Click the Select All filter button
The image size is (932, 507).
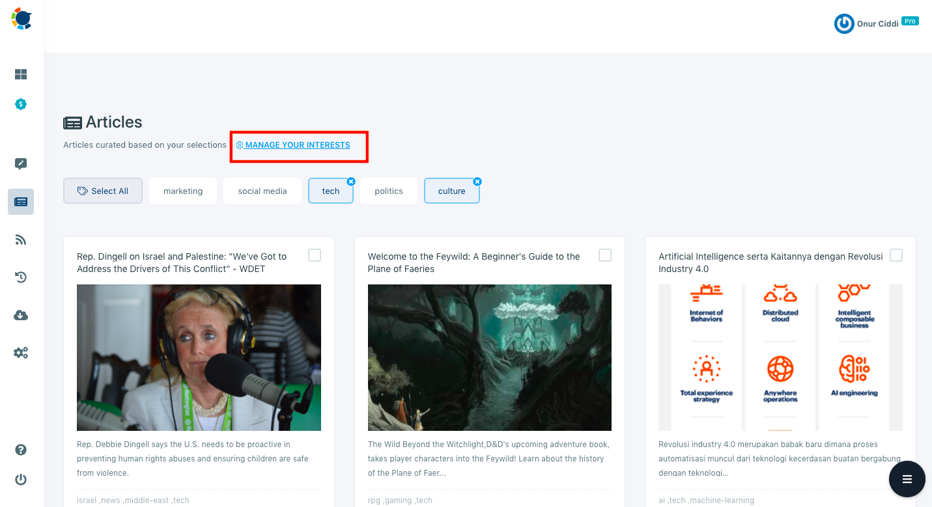(x=102, y=191)
